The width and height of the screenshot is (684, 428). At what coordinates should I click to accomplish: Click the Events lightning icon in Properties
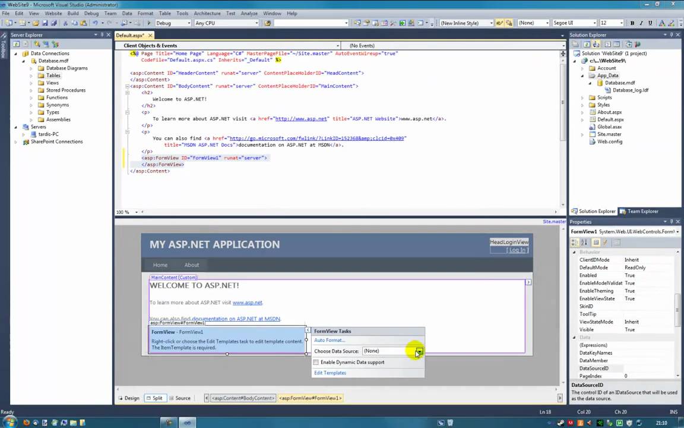(x=606, y=243)
